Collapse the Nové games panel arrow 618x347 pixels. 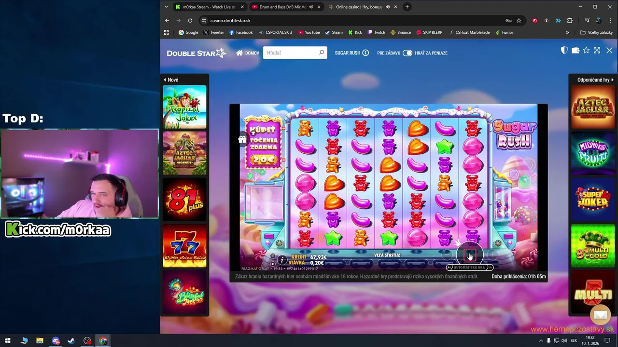tap(165, 80)
